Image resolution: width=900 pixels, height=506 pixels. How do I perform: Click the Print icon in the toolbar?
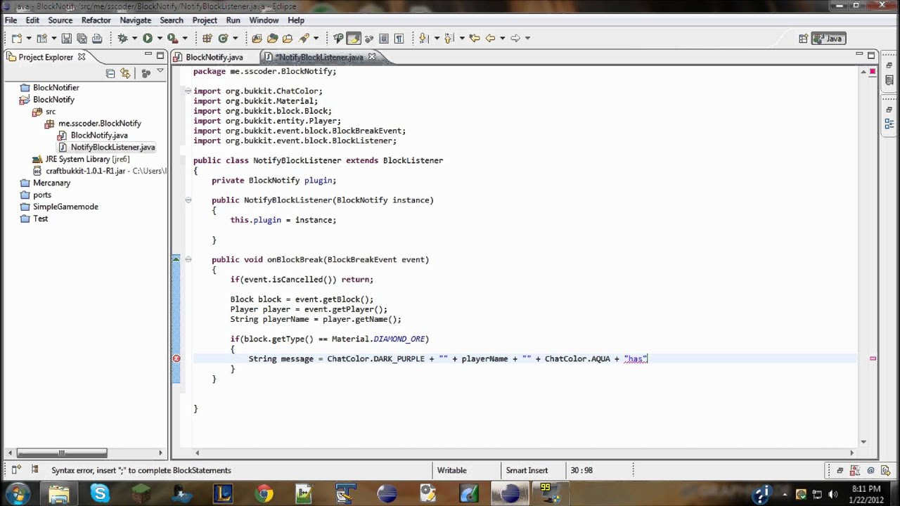(x=97, y=39)
